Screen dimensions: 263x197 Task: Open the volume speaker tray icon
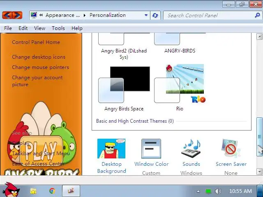(218, 191)
